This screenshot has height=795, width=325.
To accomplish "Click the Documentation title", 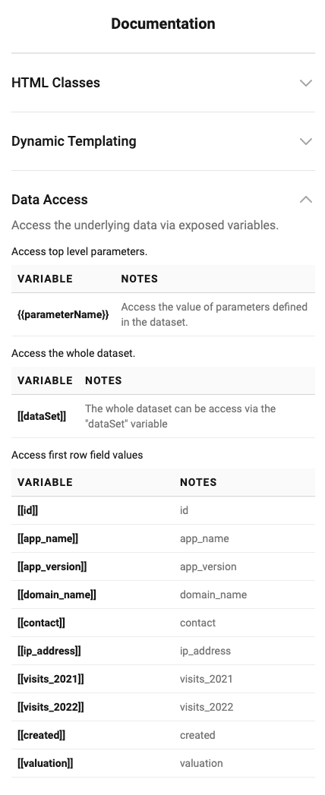I will (162, 24).
